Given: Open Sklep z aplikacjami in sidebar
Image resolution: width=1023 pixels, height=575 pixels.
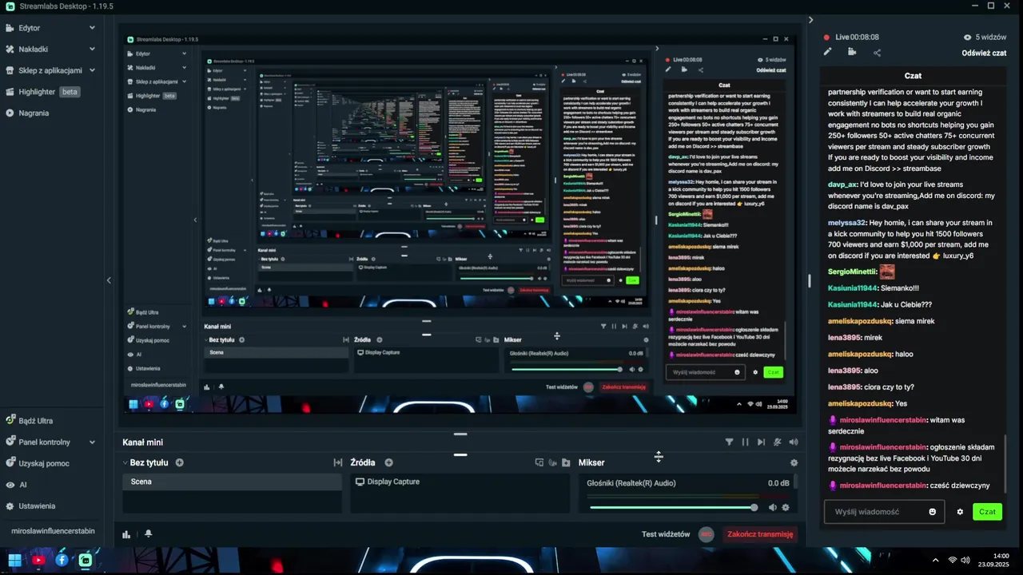Looking at the screenshot, I should tap(50, 70).
